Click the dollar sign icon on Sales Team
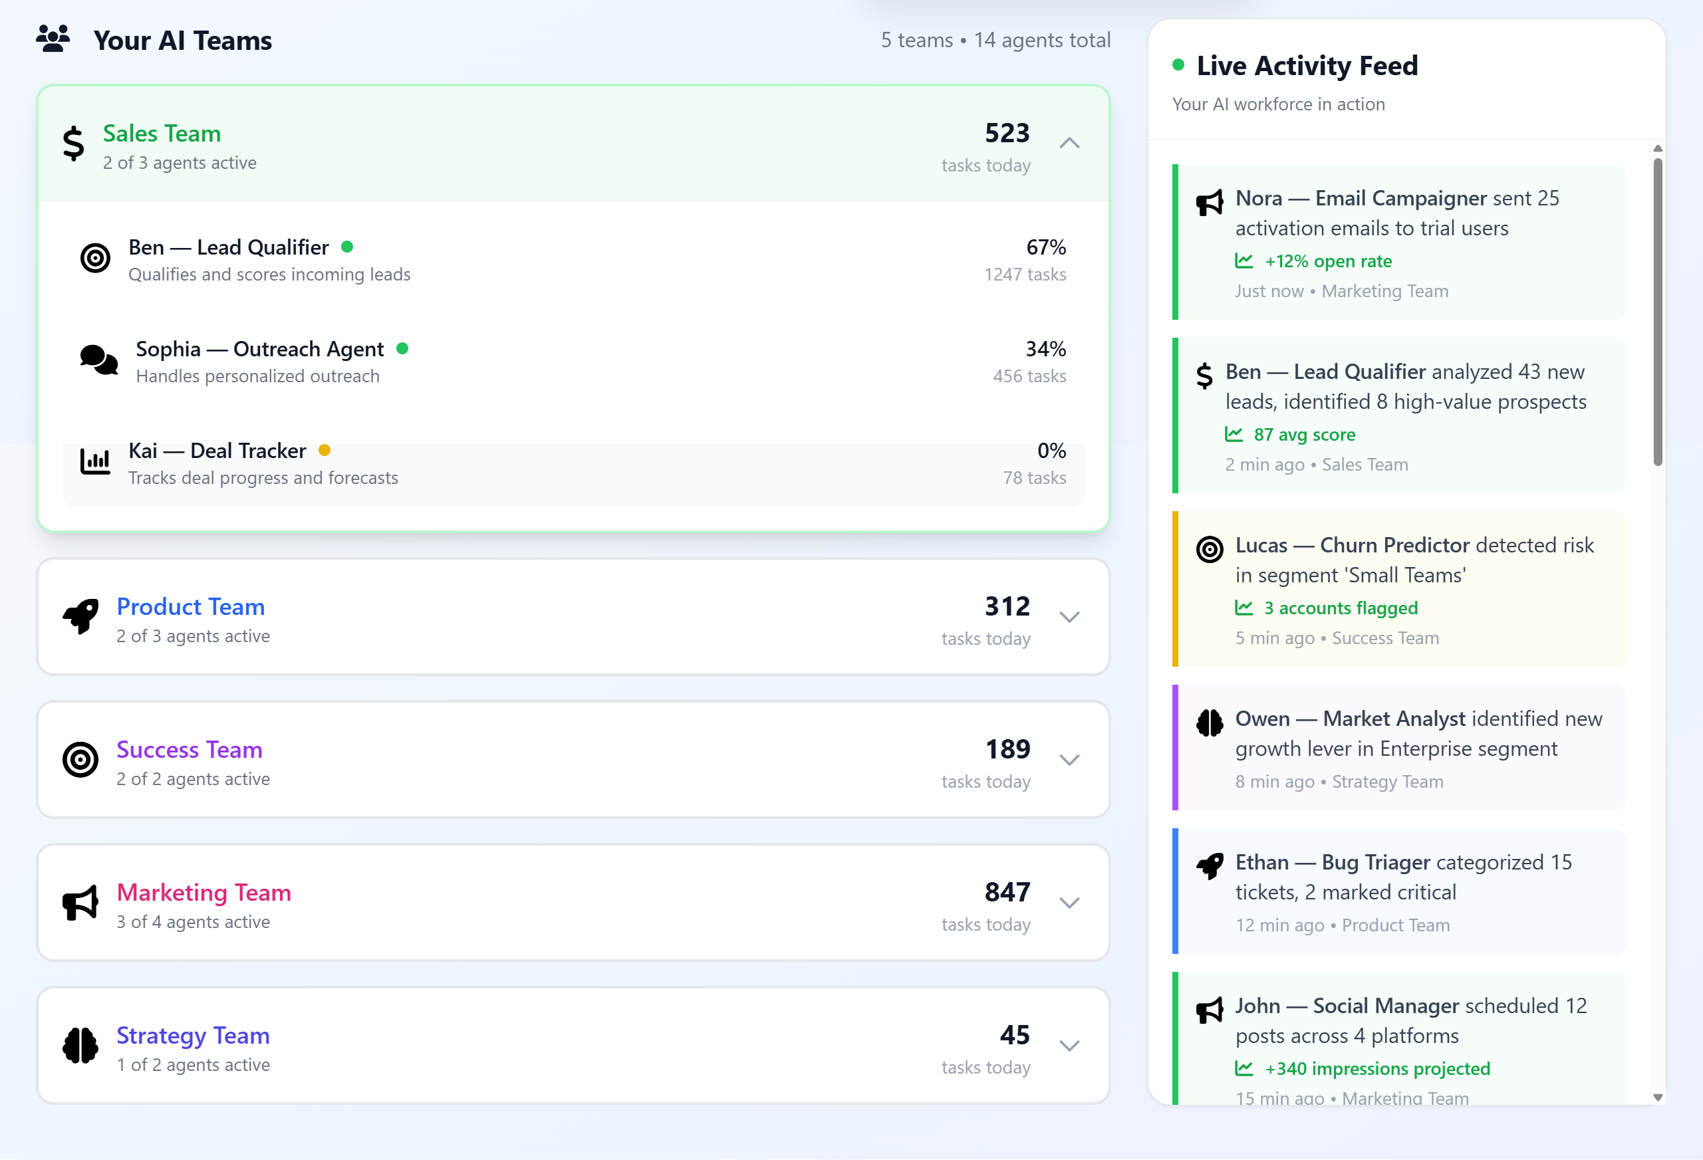The width and height of the screenshot is (1703, 1160). (x=72, y=144)
